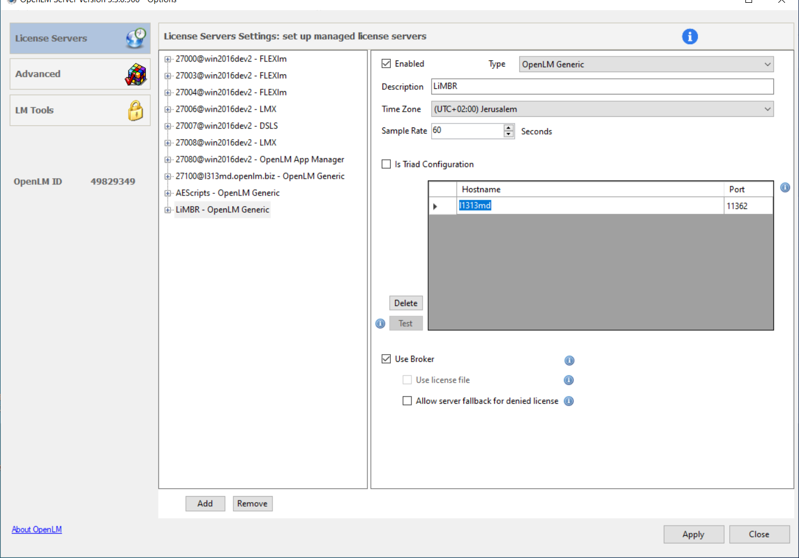Expand the 27000@win2016dev2 FLEXlm tree node

tap(168, 59)
